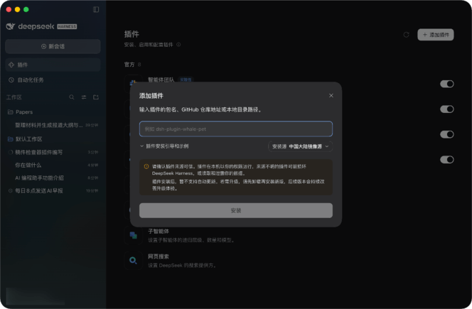Open workspace filter settings icon

tap(84, 97)
